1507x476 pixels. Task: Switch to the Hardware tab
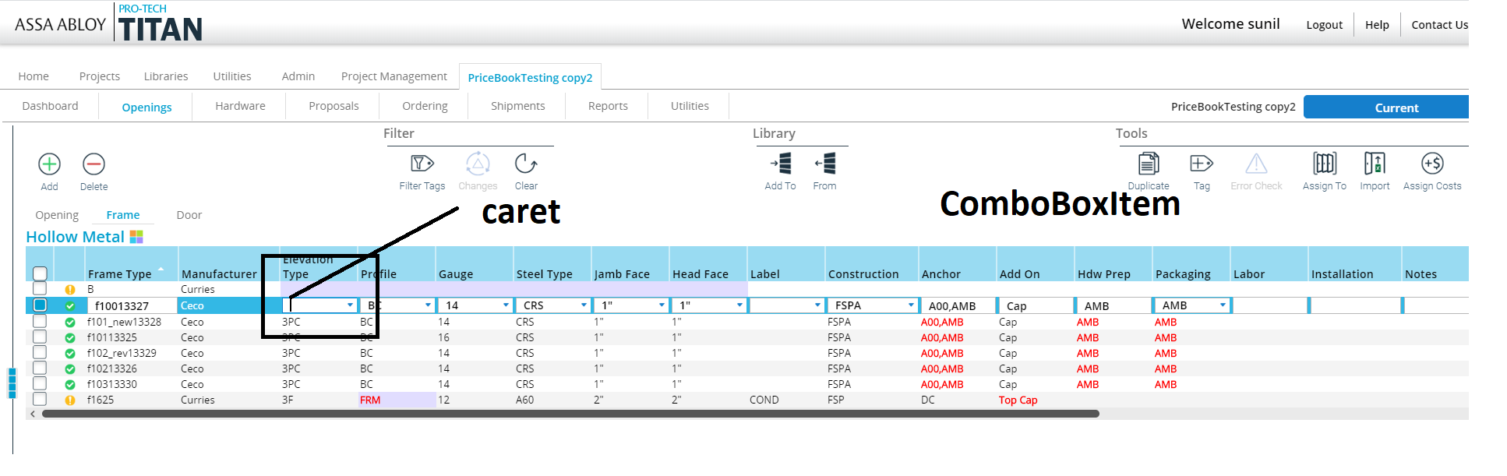tap(240, 106)
